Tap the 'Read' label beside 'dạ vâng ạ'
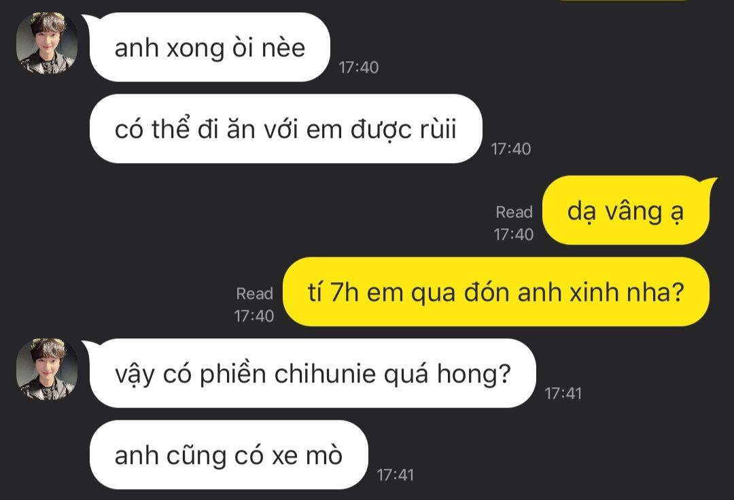Viewport: 734px width, 500px height. (x=514, y=213)
